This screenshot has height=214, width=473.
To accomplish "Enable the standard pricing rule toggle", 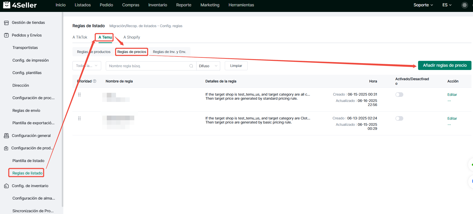I will pyautogui.click(x=399, y=95).
